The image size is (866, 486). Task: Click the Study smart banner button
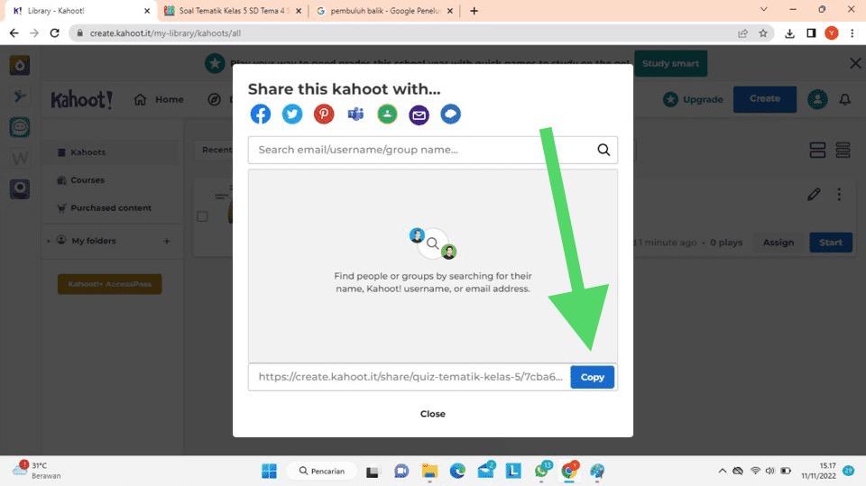point(670,63)
